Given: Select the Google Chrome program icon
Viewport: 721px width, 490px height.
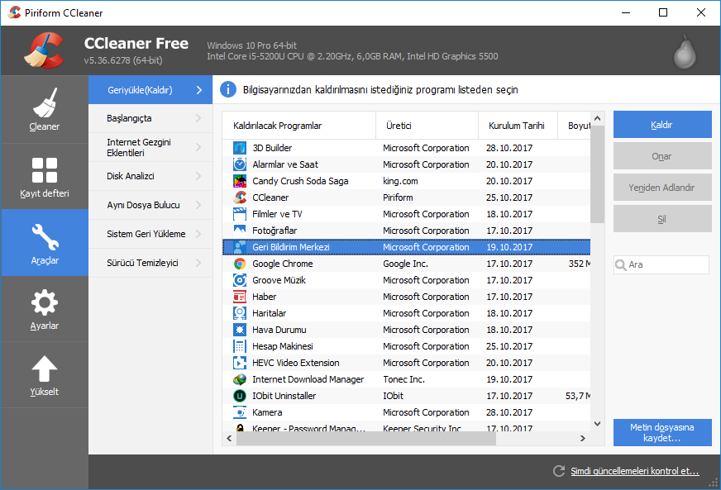Looking at the screenshot, I should pos(238,263).
